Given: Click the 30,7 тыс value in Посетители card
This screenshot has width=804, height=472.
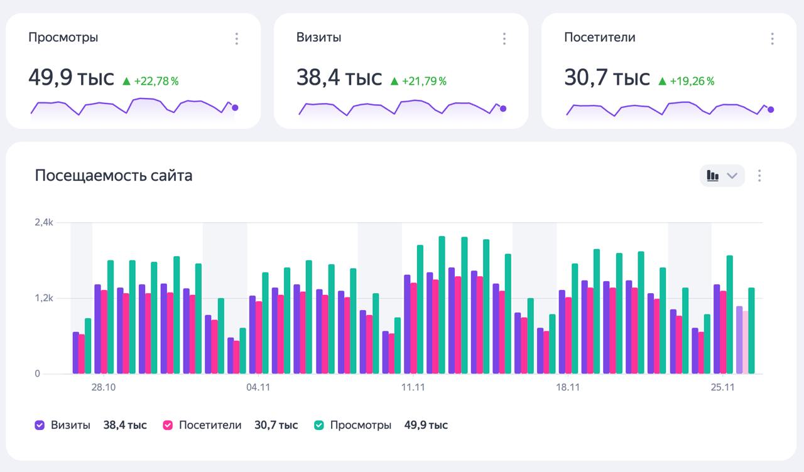Looking at the screenshot, I should [607, 78].
